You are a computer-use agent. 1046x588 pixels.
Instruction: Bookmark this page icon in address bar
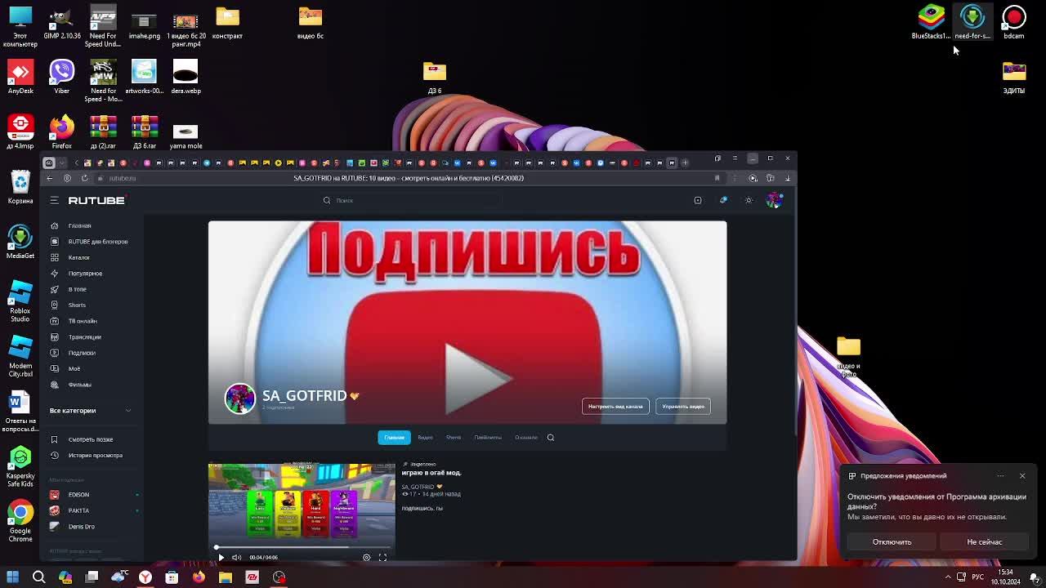[717, 178]
